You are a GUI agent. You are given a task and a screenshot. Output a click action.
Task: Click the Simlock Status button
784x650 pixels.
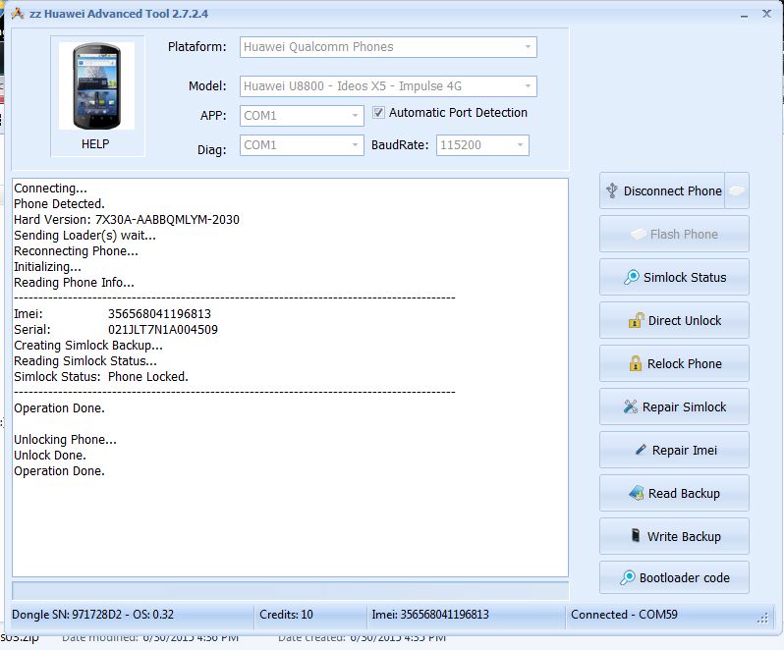(674, 277)
